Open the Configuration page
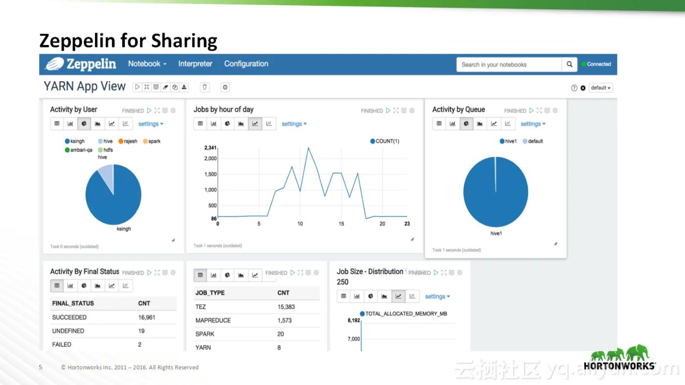Viewport: 685px width, 385px height. coord(246,64)
